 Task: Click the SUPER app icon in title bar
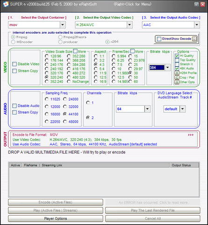pos(6,4)
